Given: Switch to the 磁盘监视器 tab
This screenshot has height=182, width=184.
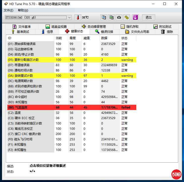Looking at the screenshot, I should point(56,27).
